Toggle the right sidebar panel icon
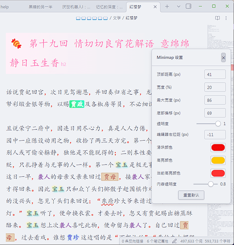The height and width of the screenshot is (245, 234). (x=189, y=6)
